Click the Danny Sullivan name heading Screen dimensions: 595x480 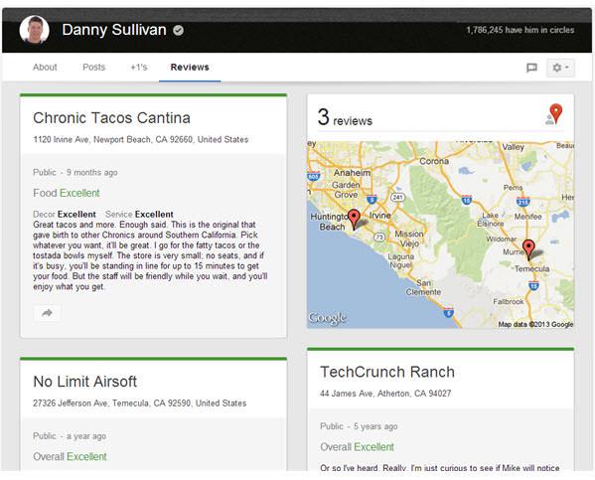click(114, 30)
